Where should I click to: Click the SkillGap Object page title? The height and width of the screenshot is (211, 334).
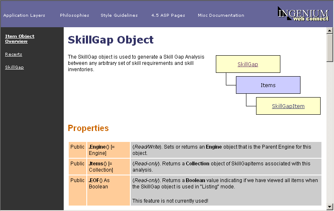[111, 40]
